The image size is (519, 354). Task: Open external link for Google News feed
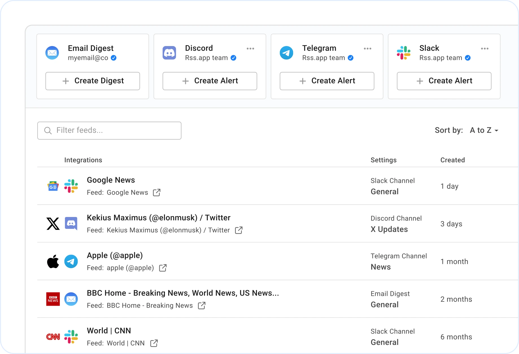pos(157,192)
